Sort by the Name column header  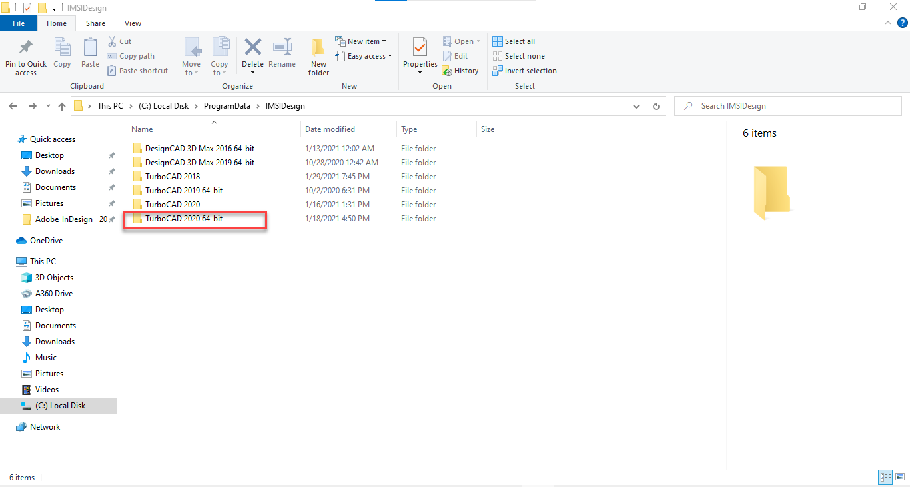click(x=142, y=129)
